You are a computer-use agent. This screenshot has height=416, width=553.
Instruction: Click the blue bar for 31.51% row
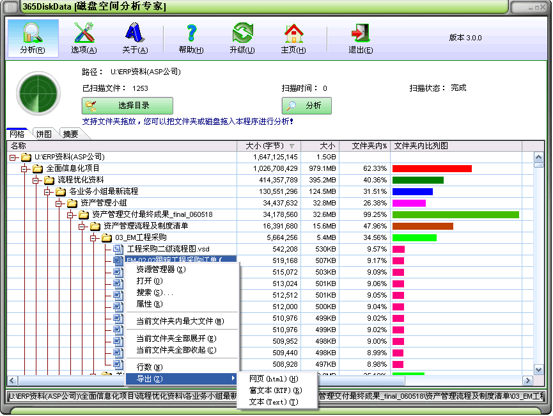point(412,192)
